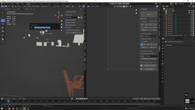The height and width of the screenshot is (110, 195).
Task: Click the Export button in batch export panel
Action: click(74, 33)
